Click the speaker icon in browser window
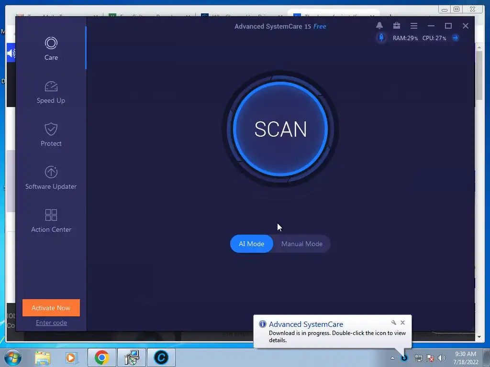 point(11,53)
